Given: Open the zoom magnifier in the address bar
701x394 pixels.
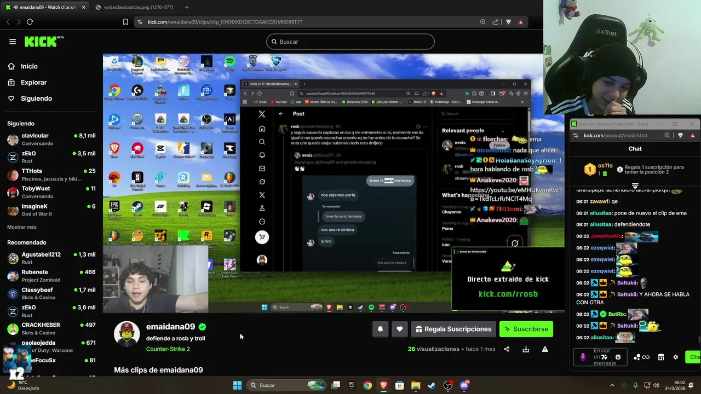Looking at the screenshot, I should click(x=482, y=22).
